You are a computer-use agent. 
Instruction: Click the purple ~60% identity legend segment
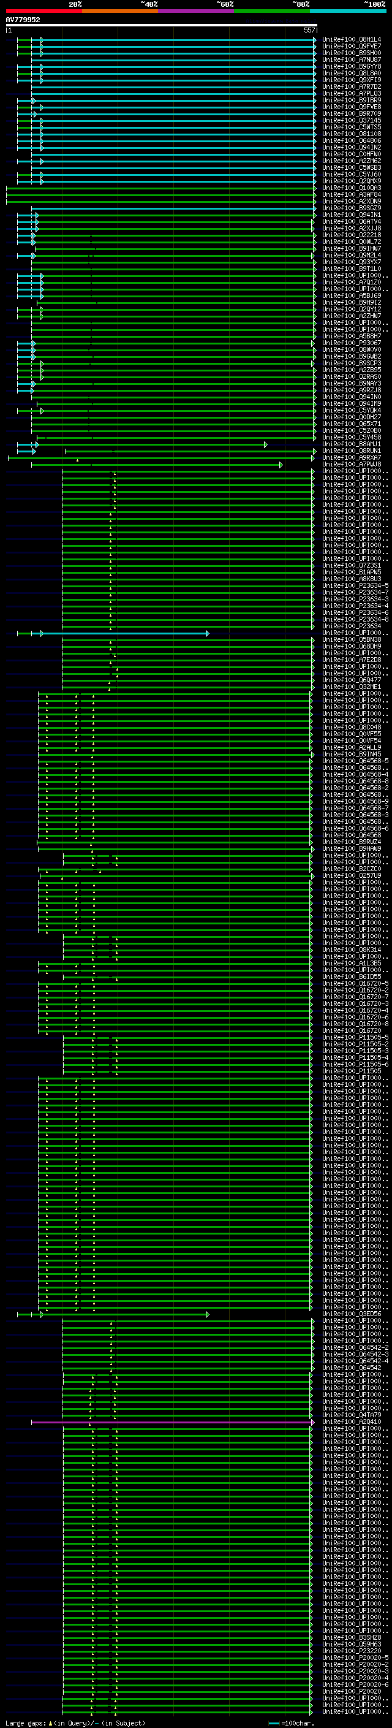tap(197, 11)
